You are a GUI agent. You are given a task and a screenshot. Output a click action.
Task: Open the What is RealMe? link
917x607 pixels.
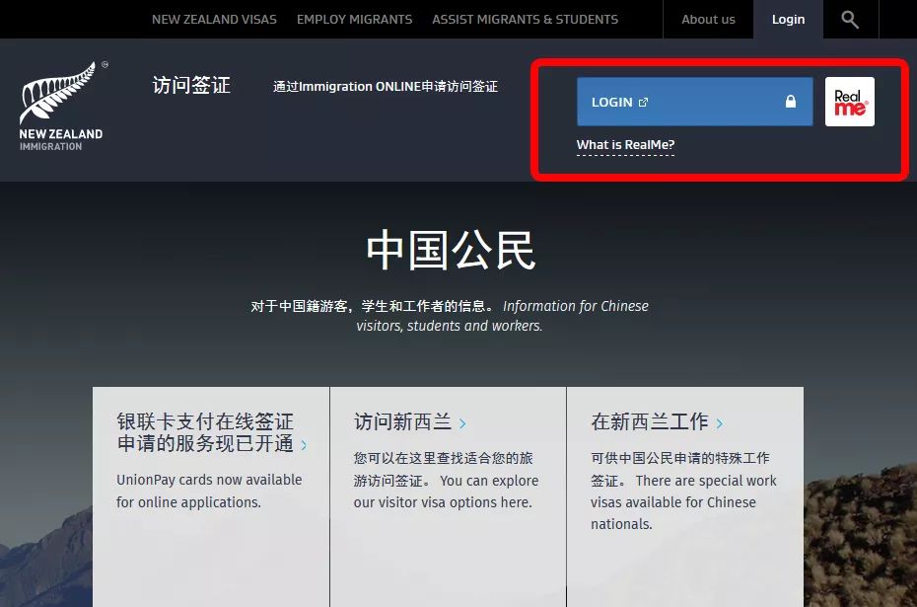coord(625,144)
